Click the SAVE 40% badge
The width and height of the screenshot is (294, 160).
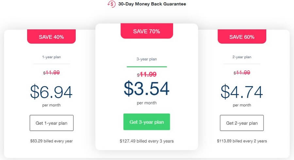tap(51, 37)
